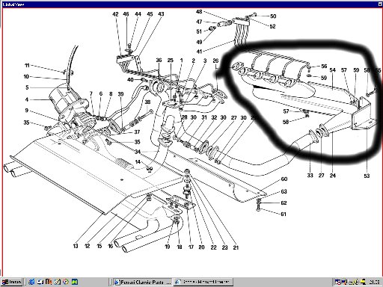Click the network monitor tray icon

coord(344,282)
